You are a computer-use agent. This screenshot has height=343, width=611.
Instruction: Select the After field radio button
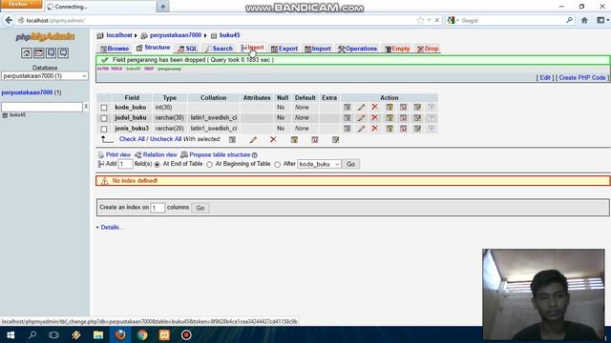click(x=278, y=165)
